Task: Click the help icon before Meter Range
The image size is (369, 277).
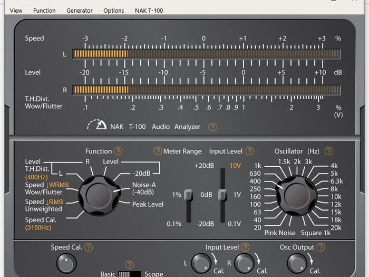Action: (158, 151)
